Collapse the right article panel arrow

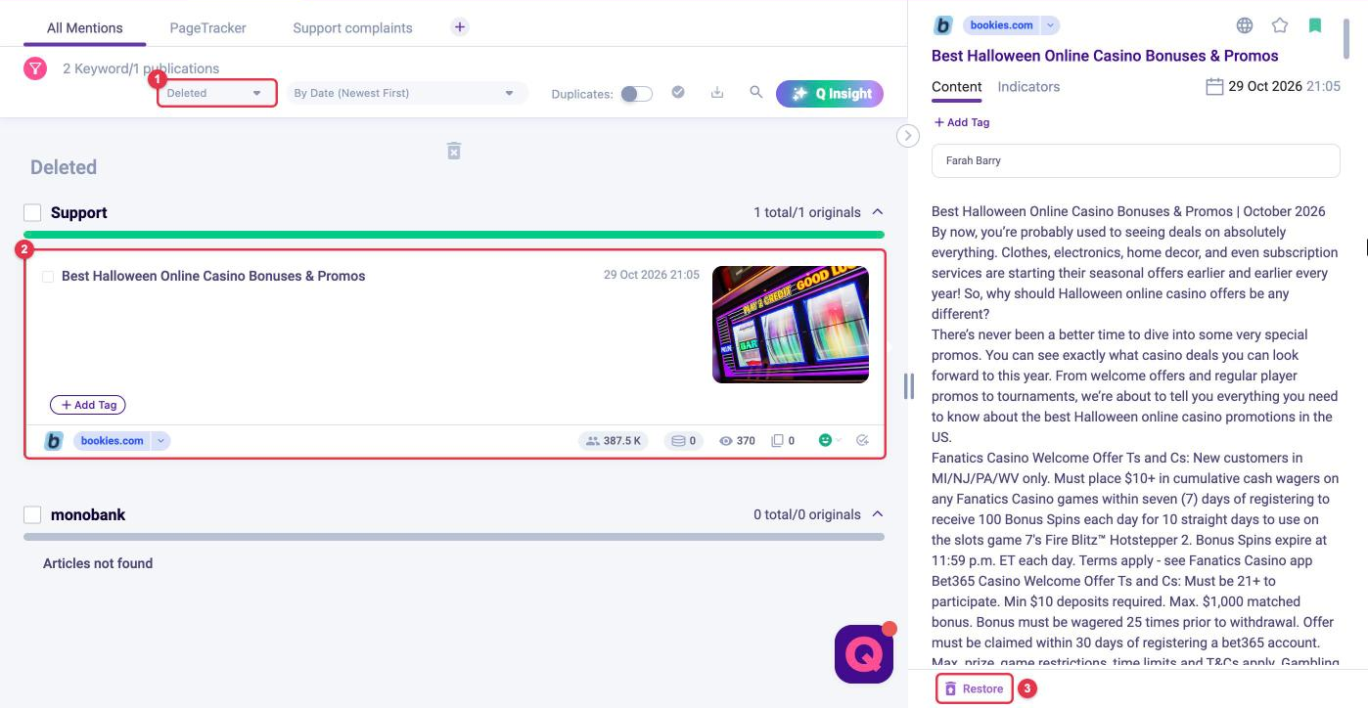tap(908, 136)
